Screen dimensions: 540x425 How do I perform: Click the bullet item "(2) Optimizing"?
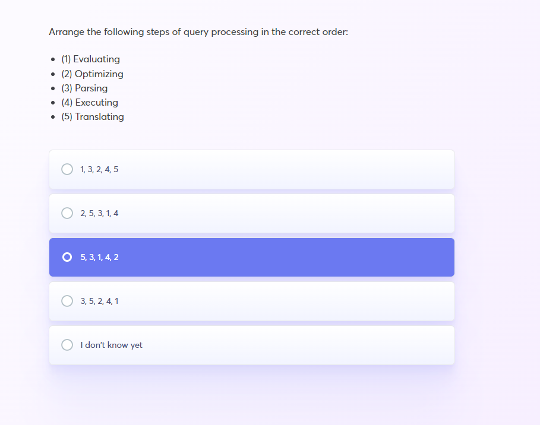pos(92,74)
